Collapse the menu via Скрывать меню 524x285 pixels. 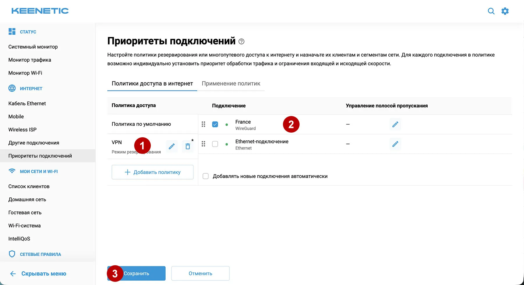click(44, 273)
